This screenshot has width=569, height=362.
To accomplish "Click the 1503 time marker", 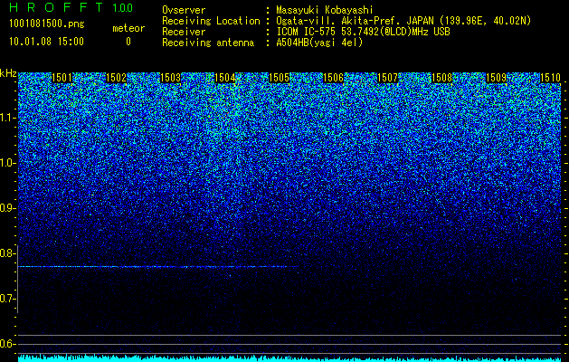I will point(170,78).
